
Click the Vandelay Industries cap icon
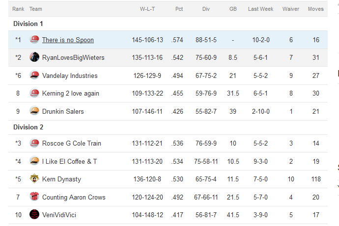(x=34, y=75)
